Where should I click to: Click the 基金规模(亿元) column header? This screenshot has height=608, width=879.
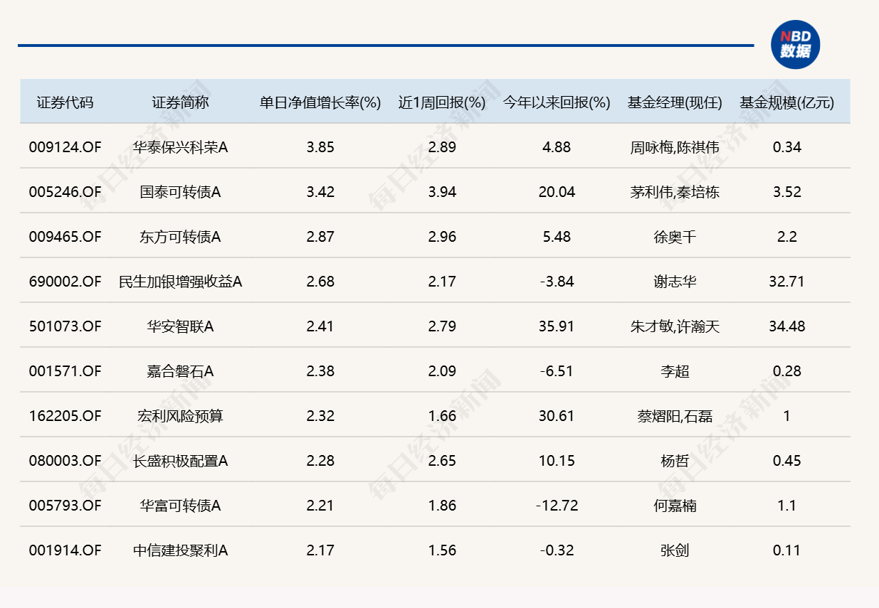[786, 102]
